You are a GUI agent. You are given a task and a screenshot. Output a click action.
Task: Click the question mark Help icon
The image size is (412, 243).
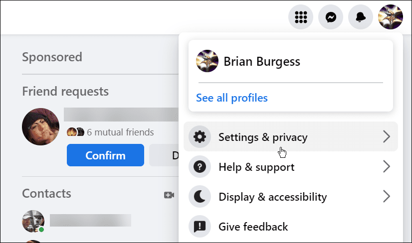[200, 167]
